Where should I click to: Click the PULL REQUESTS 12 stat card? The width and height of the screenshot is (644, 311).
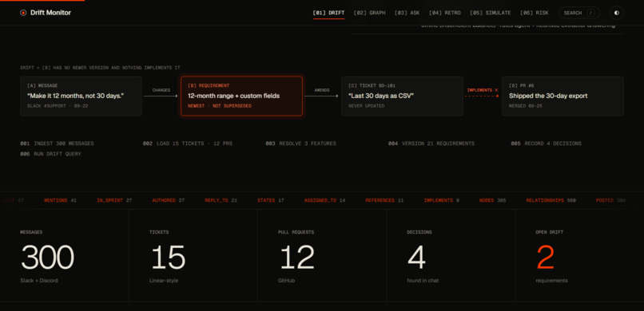coord(322,256)
